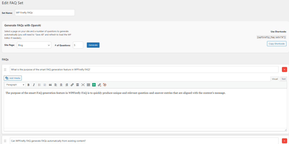Center align the answer text
Viewport: 289px width, 144px height.
pyautogui.click(x=61, y=85)
